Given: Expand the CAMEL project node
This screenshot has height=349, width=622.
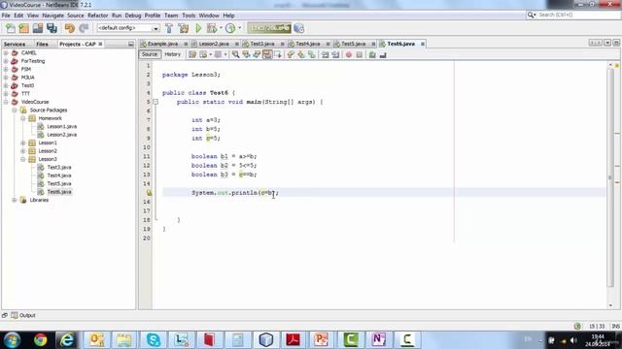Looking at the screenshot, I should point(6,52).
